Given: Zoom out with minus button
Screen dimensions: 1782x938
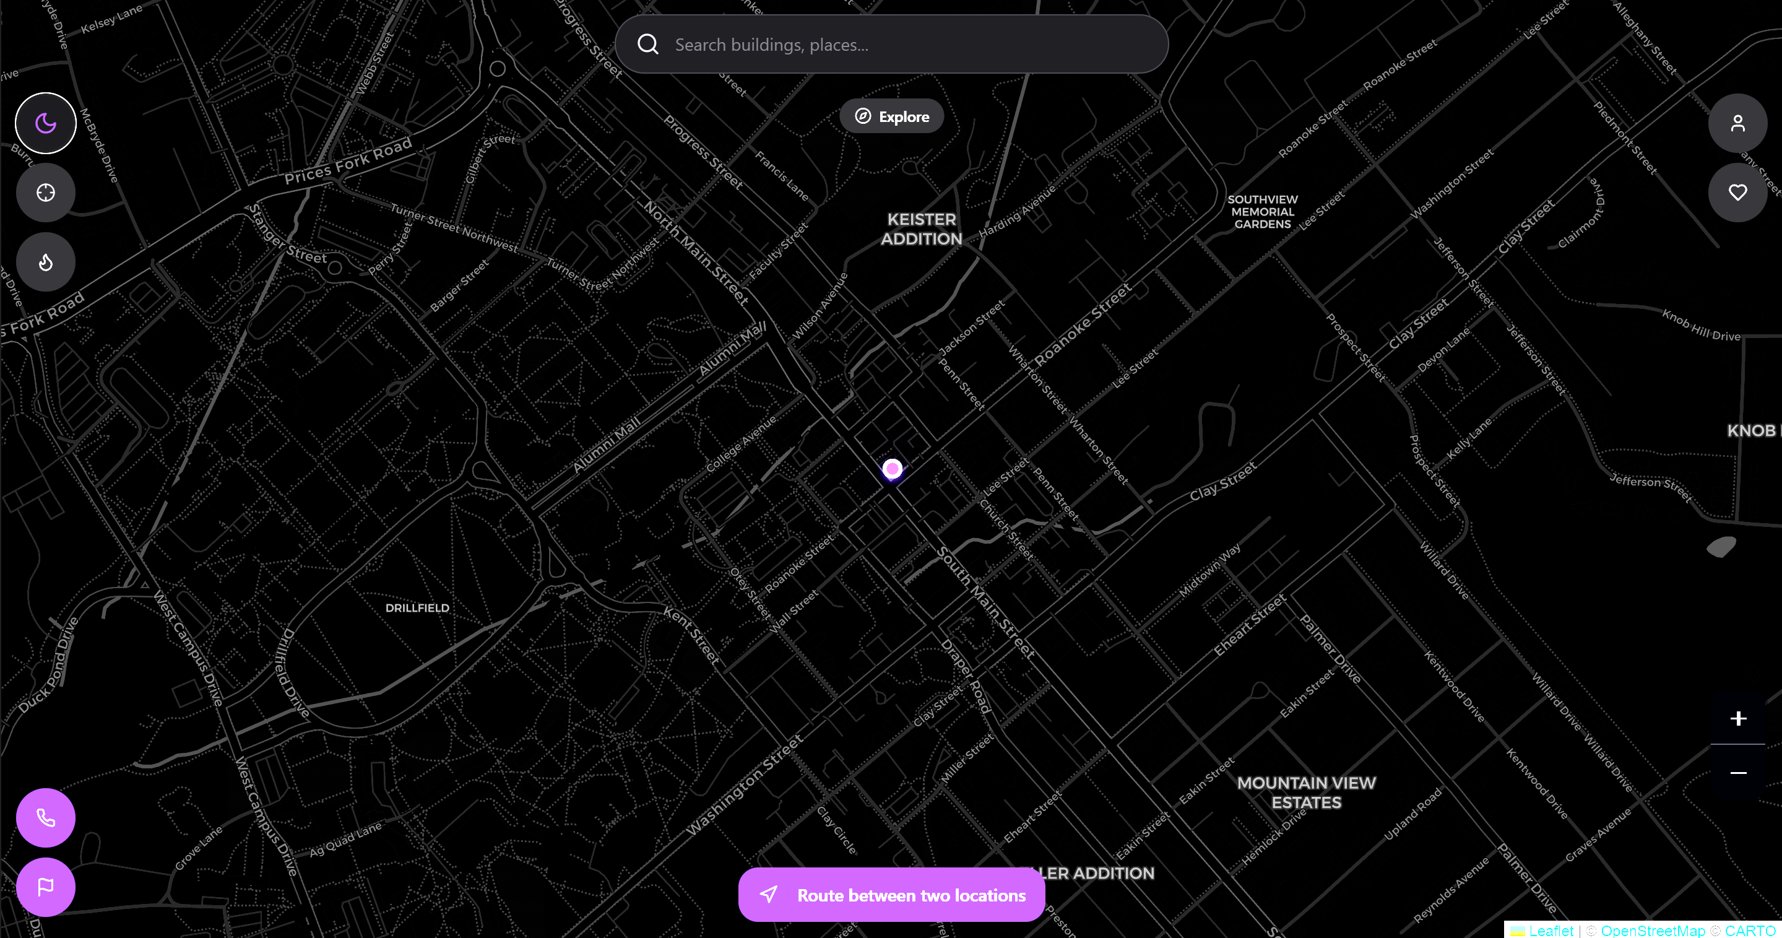Looking at the screenshot, I should pos(1737,773).
